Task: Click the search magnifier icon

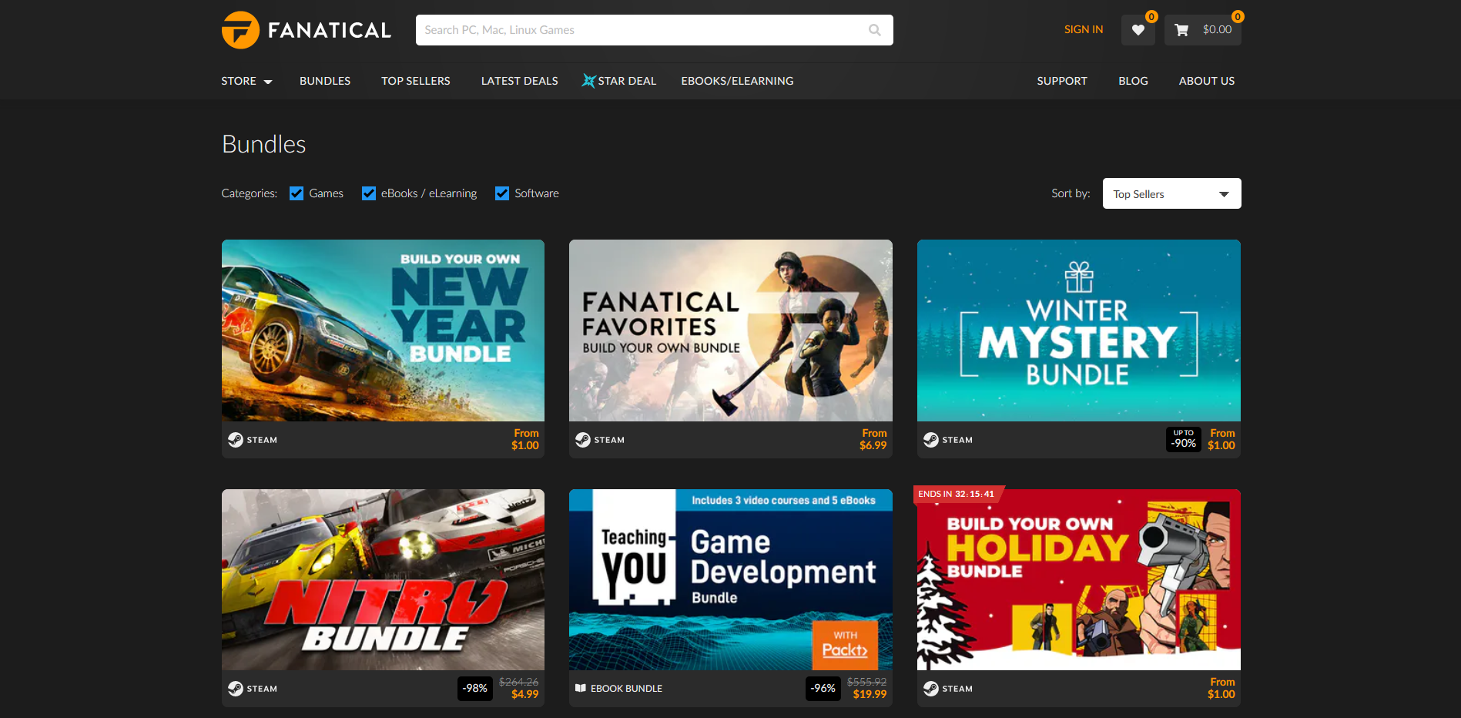Action: pos(874,30)
